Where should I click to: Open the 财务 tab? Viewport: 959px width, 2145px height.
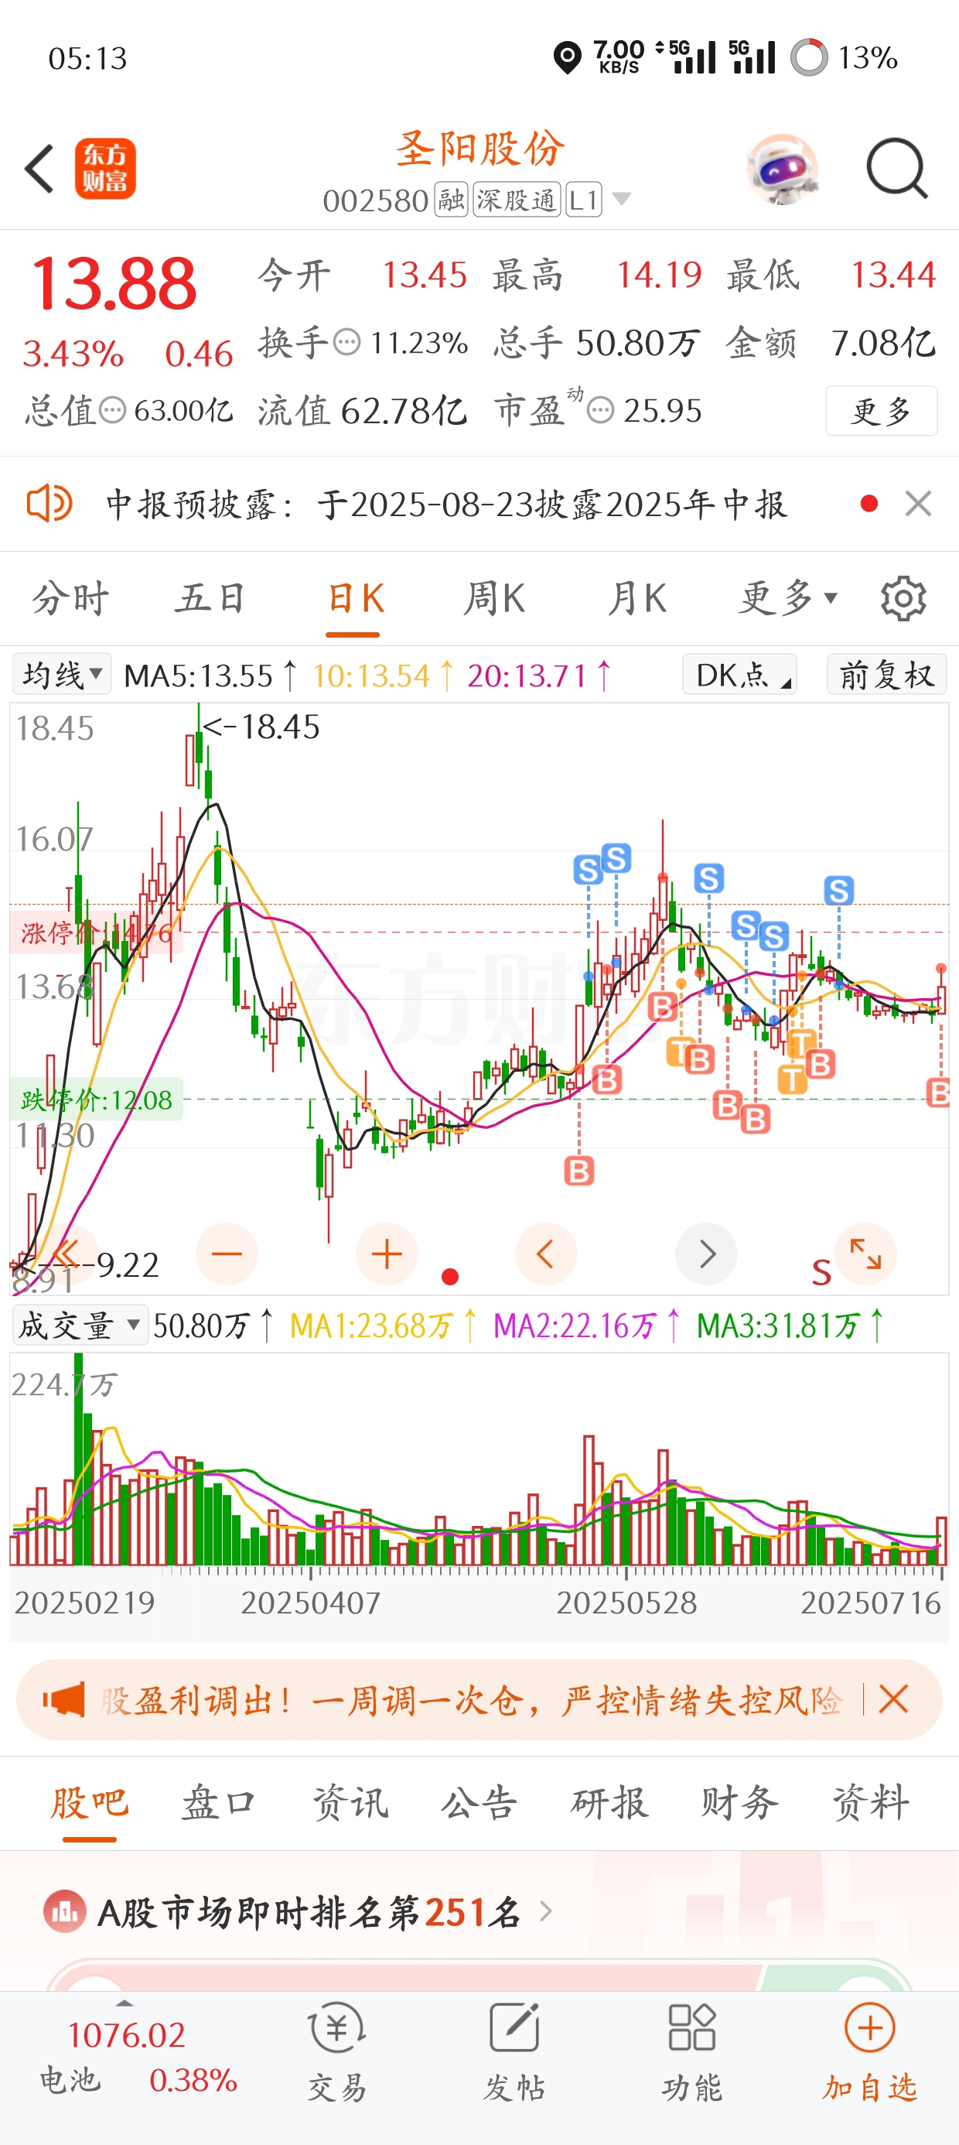pyautogui.click(x=739, y=1803)
